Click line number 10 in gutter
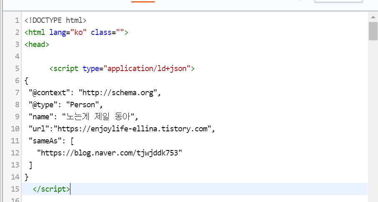This screenshot has height=202, width=378. tap(15, 129)
